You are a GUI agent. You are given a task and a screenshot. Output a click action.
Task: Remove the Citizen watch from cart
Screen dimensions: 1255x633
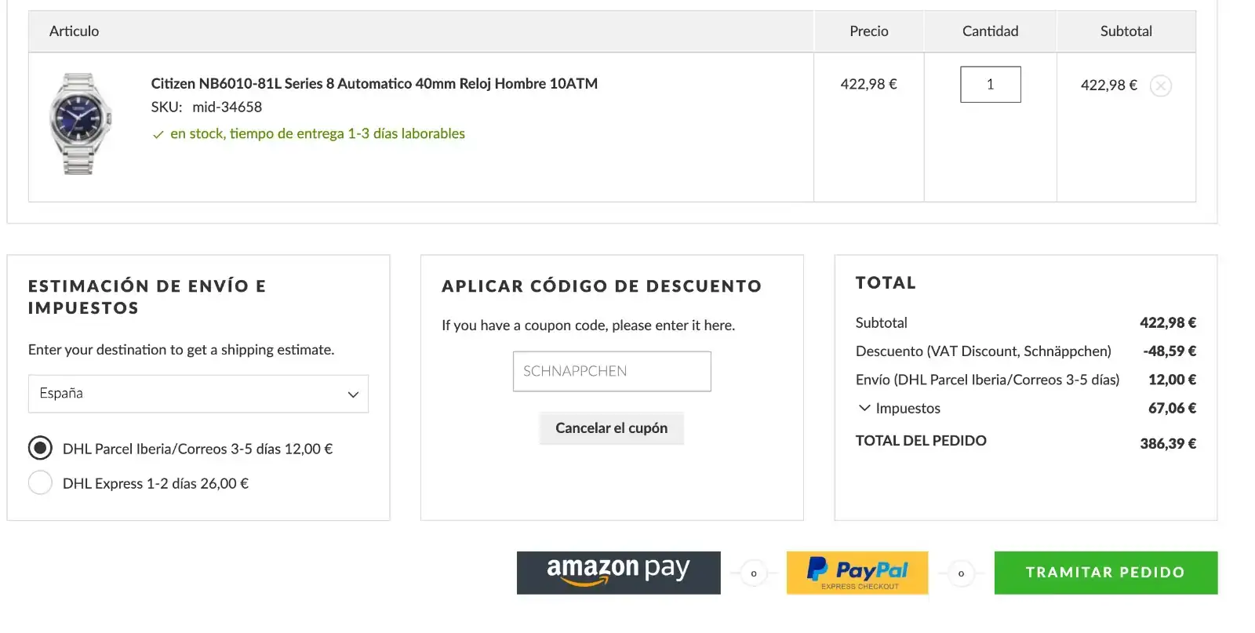click(x=1161, y=85)
